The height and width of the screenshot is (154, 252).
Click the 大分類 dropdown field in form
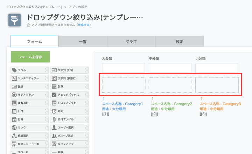tap(118, 68)
